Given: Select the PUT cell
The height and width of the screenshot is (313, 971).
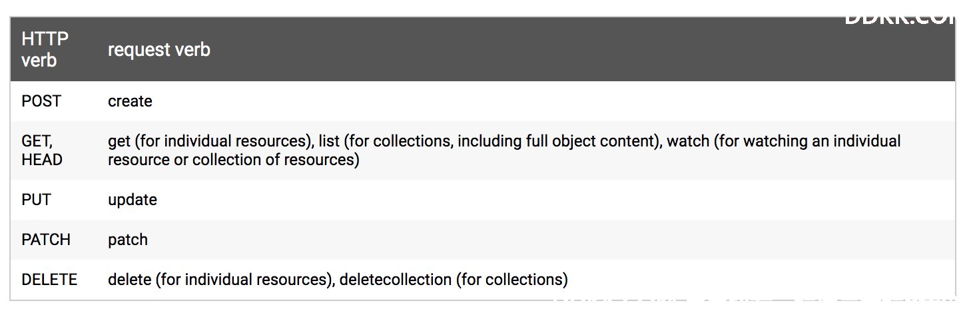Looking at the screenshot, I should 36,200.
